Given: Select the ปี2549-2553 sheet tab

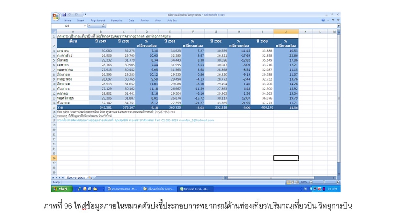Looking at the screenshot, I should click(76, 178).
